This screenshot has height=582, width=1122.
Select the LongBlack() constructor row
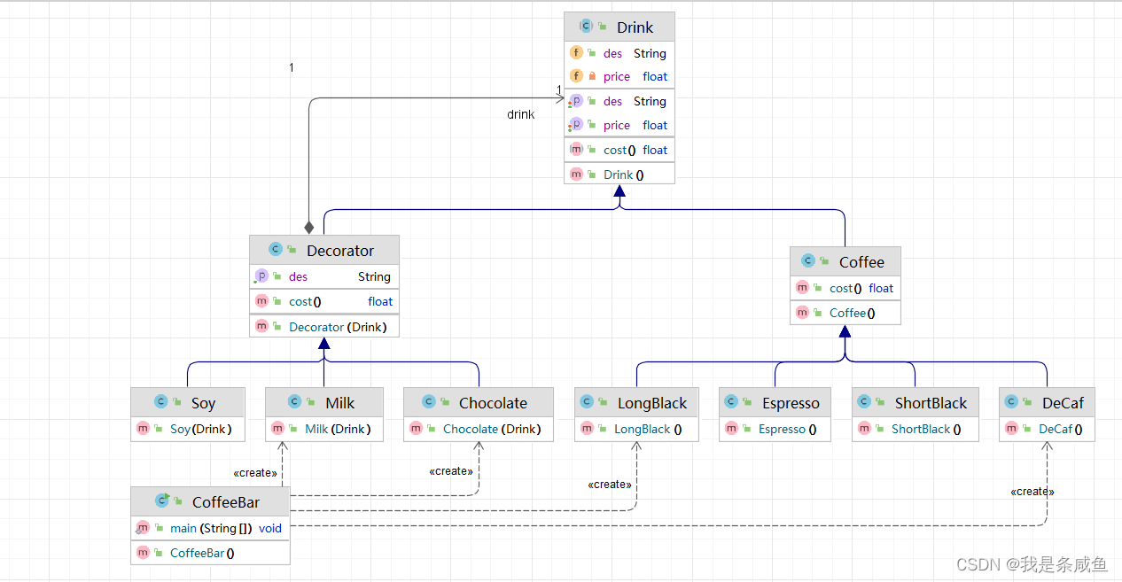(x=636, y=429)
